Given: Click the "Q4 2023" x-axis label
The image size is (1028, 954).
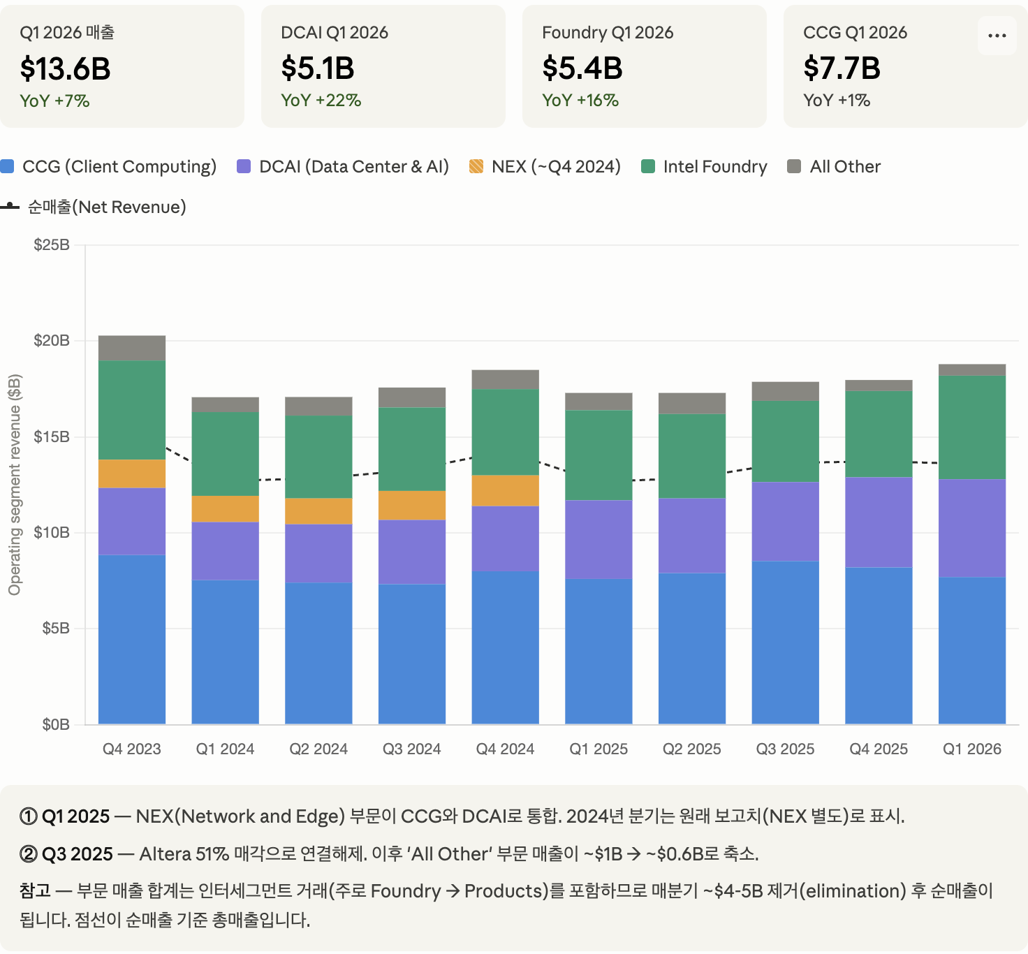Looking at the screenshot, I should [x=132, y=749].
